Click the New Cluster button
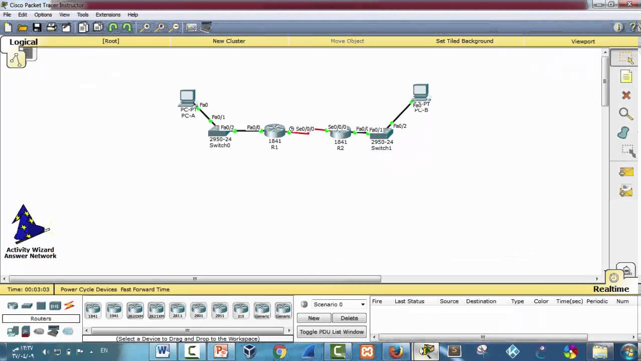Viewport: 641px width, 361px height. (x=229, y=41)
